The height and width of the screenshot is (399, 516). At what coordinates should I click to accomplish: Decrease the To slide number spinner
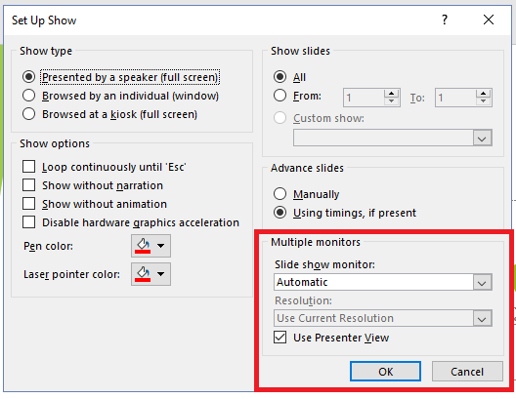tap(483, 101)
